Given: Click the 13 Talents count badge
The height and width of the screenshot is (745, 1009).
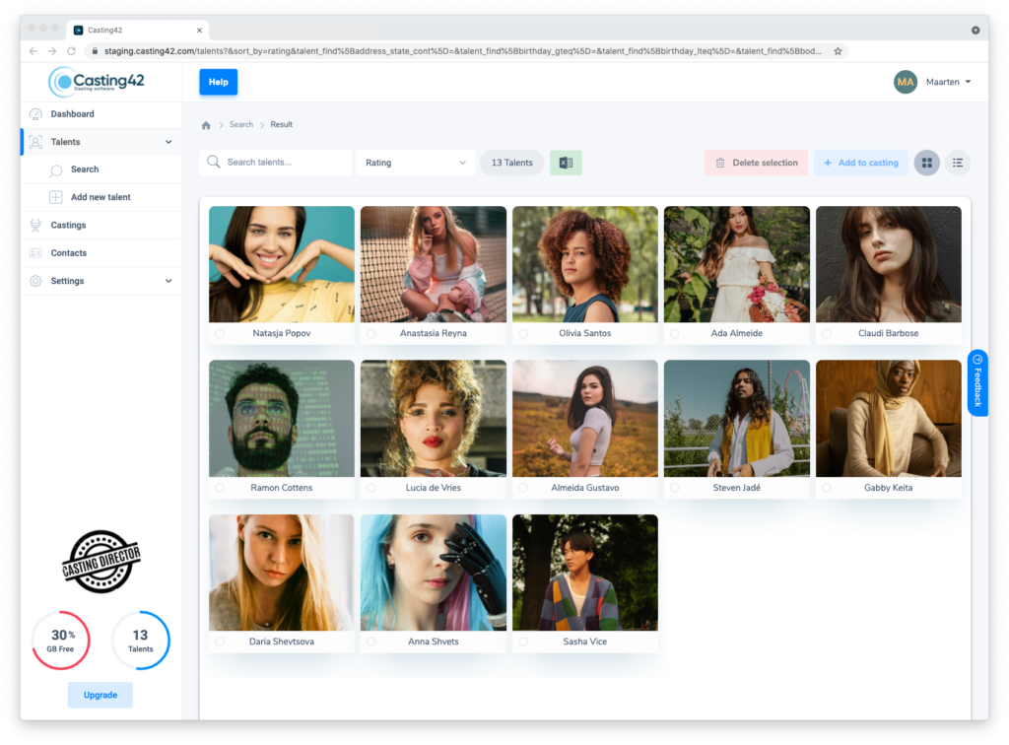Looking at the screenshot, I should tap(512, 163).
